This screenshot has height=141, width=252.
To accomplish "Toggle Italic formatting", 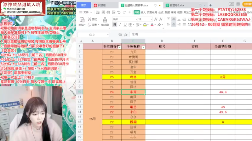I will tap(120, 25).
